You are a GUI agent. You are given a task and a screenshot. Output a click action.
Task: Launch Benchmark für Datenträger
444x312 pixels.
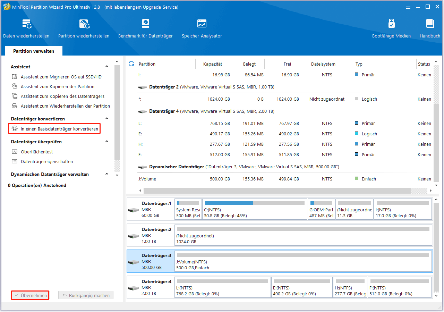pos(145,28)
